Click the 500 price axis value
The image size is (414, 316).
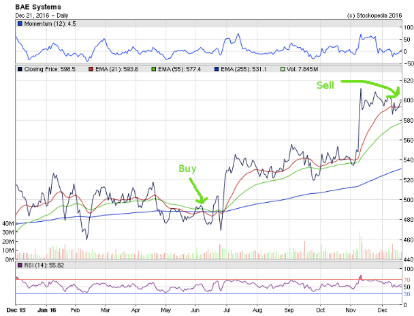[408, 200]
